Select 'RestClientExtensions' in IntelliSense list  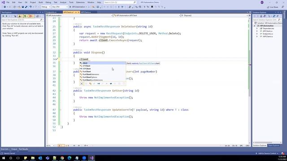pyautogui.click(x=103, y=75)
